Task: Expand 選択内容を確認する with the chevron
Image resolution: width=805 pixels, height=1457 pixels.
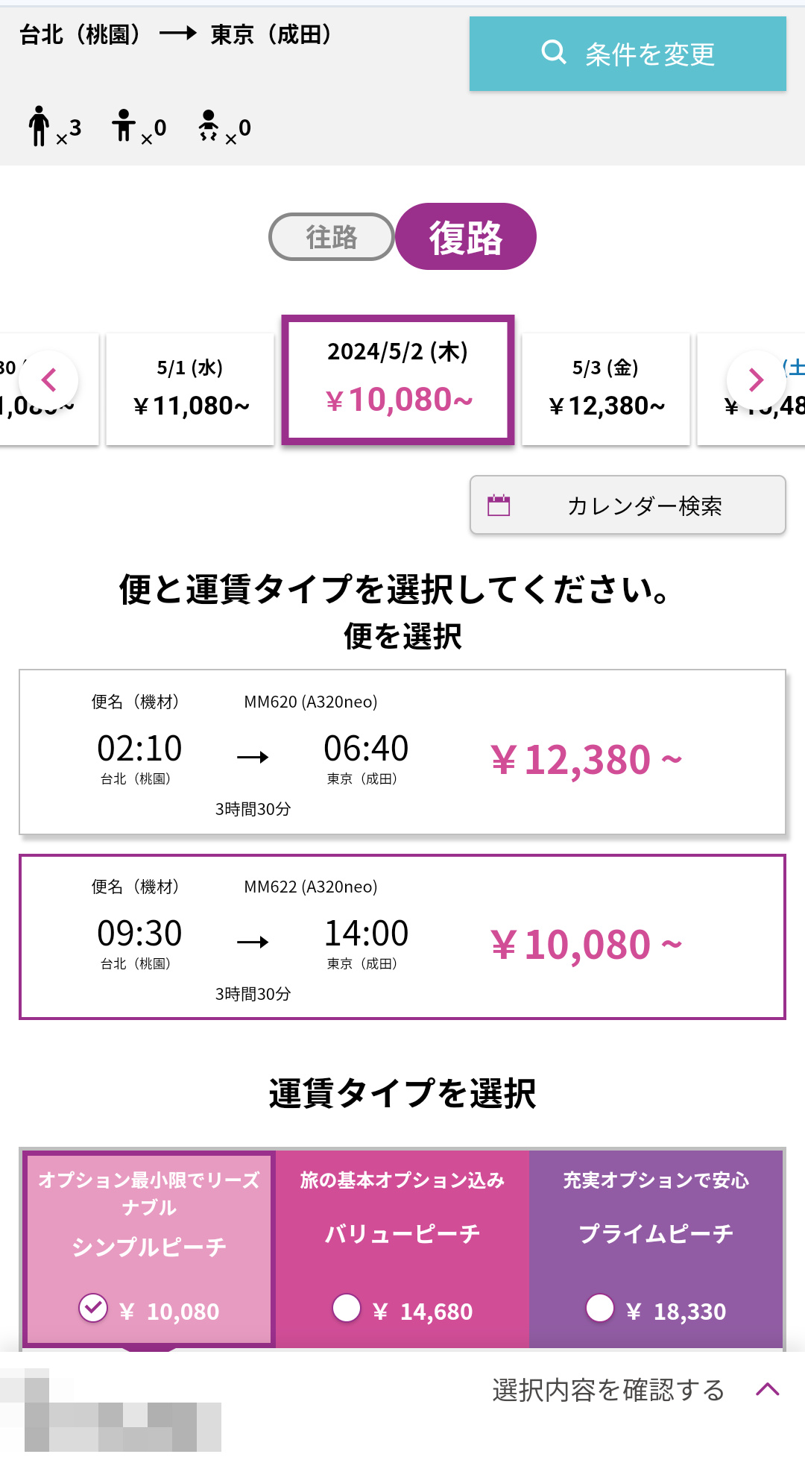Action: point(767,1389)
